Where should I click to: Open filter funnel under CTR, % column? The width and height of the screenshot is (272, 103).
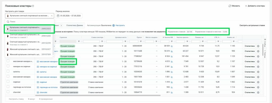click(218, 41)
